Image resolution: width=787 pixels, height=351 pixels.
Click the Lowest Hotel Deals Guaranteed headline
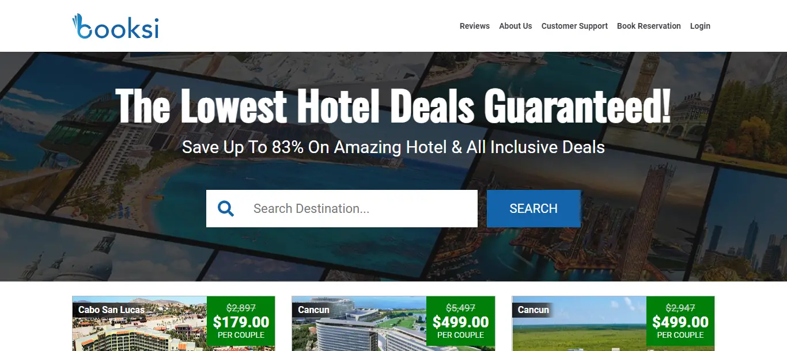(x=393, y=105)
